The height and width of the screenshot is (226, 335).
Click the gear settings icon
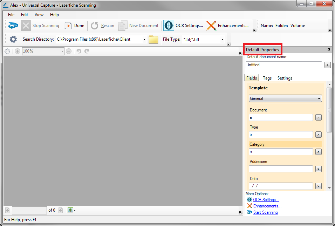tap(13, 39)
